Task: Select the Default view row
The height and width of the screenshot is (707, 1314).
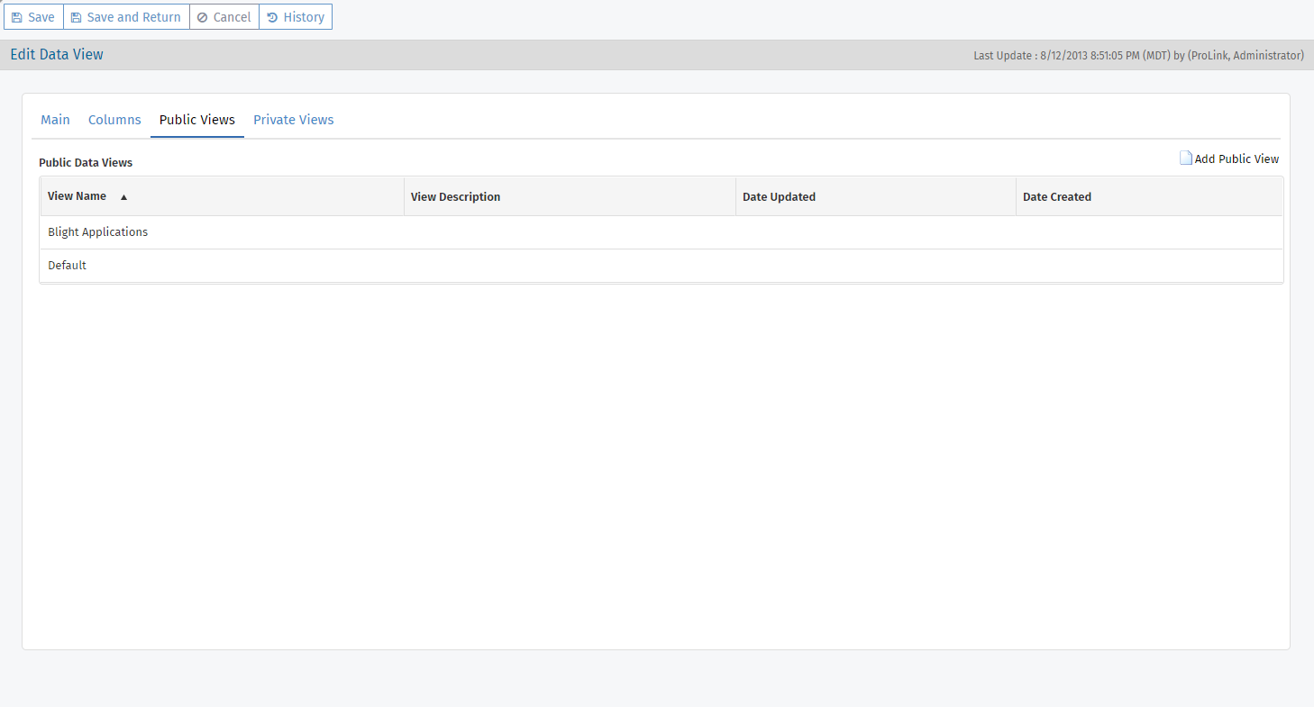Action: click(68, 266)
